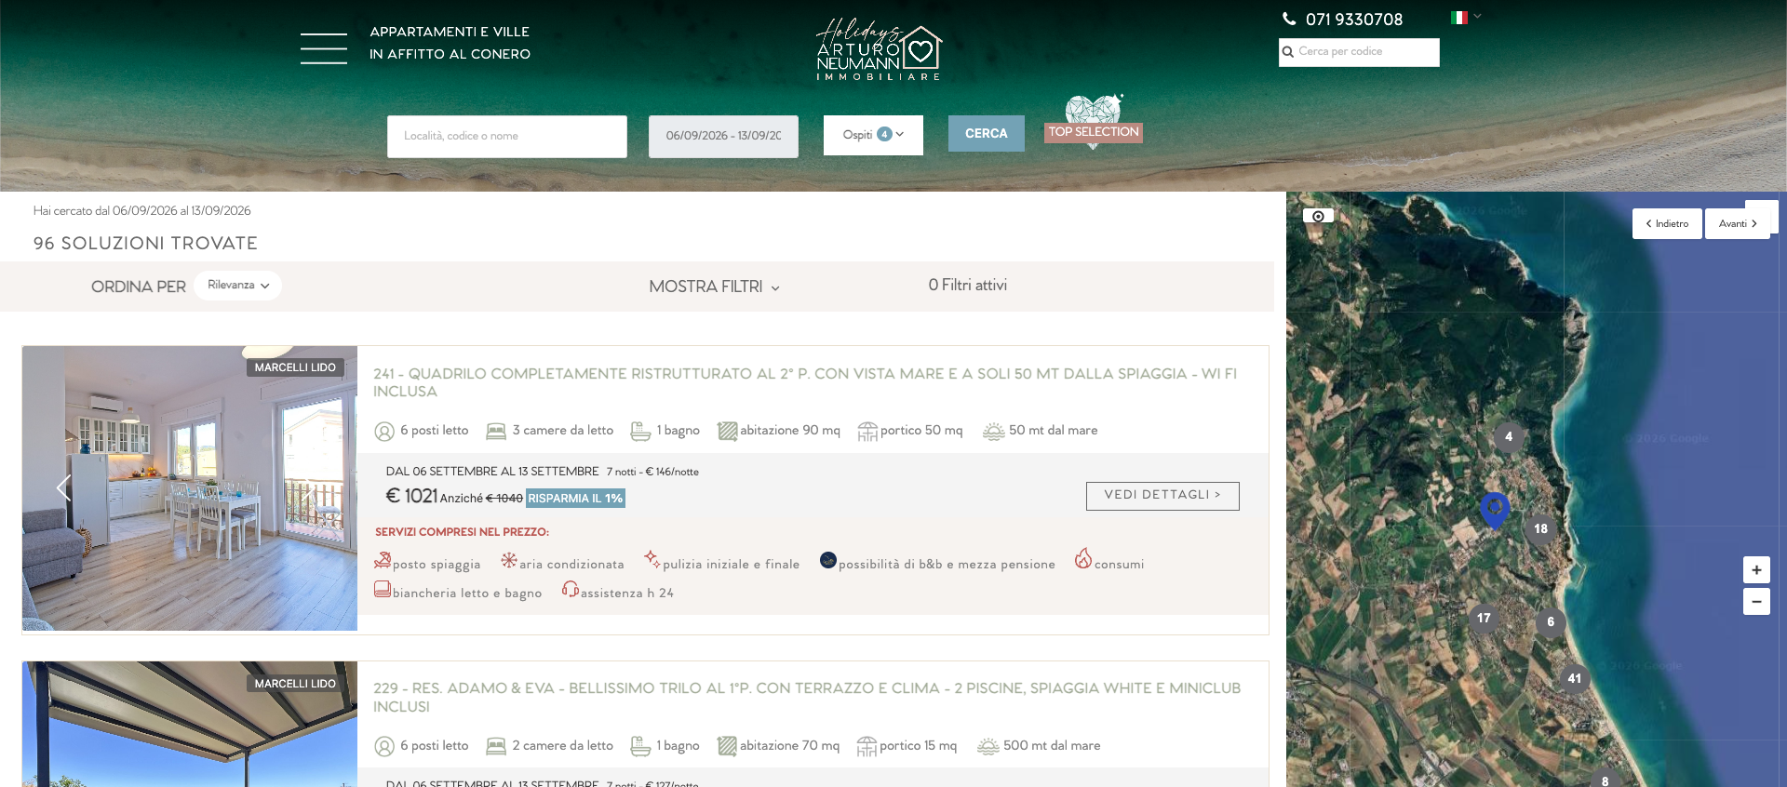Click the 50 mt dal mare icon
The width and height of the screenshot is (1787, 787).
pos(994,432)
